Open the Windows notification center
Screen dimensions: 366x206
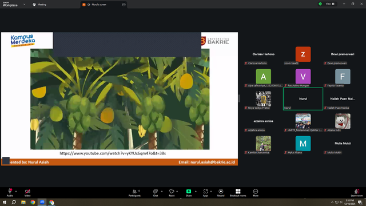[x=360, y=202]
